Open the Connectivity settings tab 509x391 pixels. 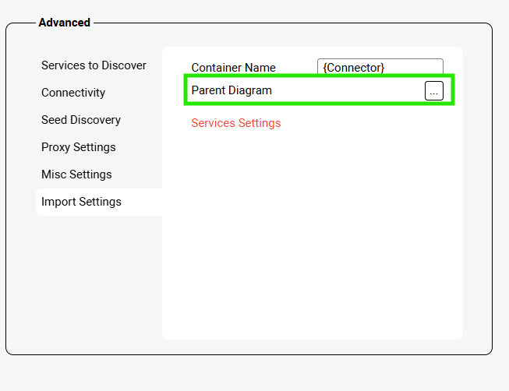[73, 93]
